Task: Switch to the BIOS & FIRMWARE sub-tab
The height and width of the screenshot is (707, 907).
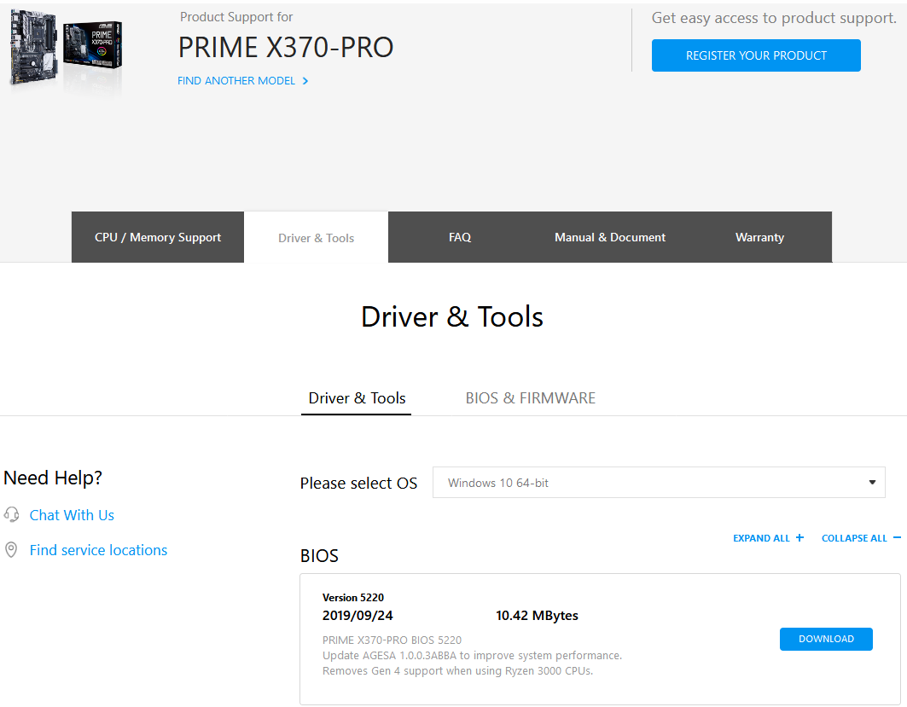Action: coord(531,398)
